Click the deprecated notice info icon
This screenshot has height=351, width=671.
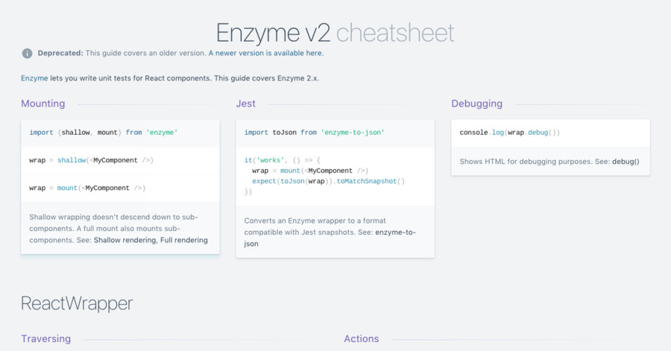tap(27, 54)
